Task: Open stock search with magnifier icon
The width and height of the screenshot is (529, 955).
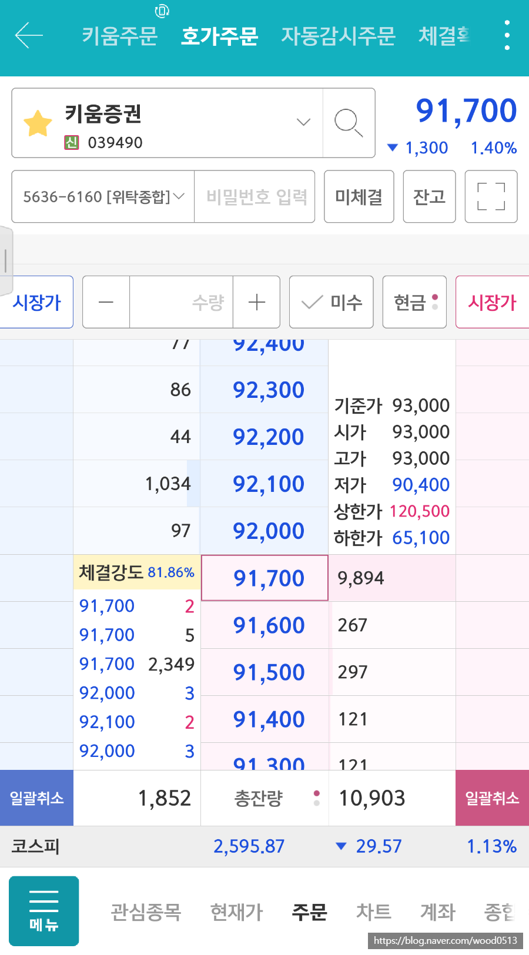Action: coord(349,123)
